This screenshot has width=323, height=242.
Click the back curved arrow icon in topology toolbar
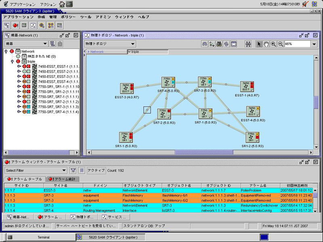coord(204,44)
